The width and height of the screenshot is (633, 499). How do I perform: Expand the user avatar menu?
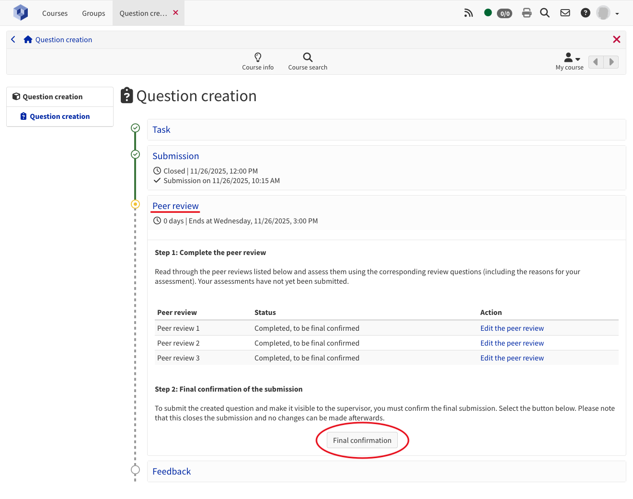pos(608,13)
